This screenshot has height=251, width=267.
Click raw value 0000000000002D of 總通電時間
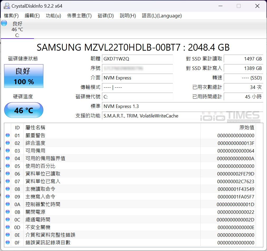point(235,220)
